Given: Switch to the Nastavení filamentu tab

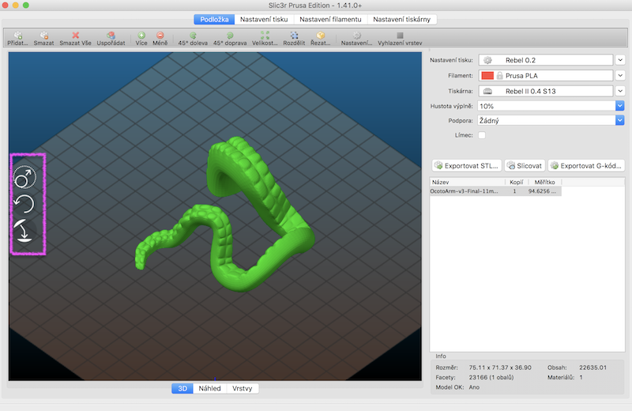Looking at the screenshot, I should (330, 19).
